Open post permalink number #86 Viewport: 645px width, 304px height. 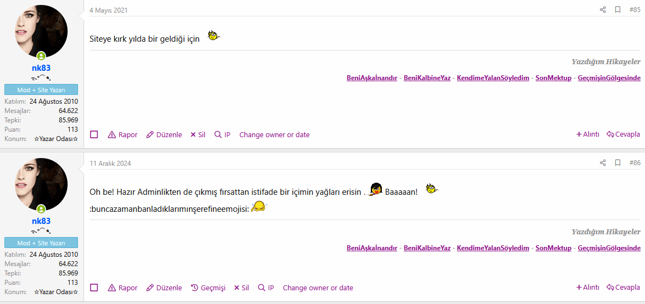(635, 163)
